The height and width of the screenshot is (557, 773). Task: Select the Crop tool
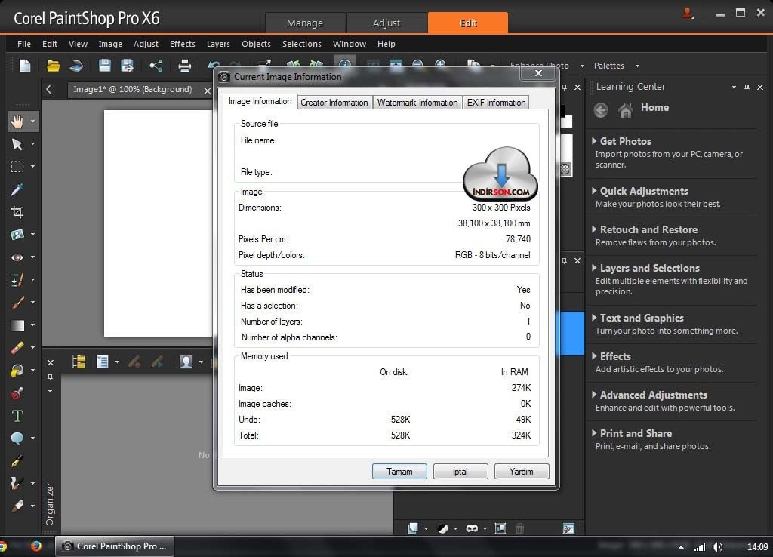(17, 212)
